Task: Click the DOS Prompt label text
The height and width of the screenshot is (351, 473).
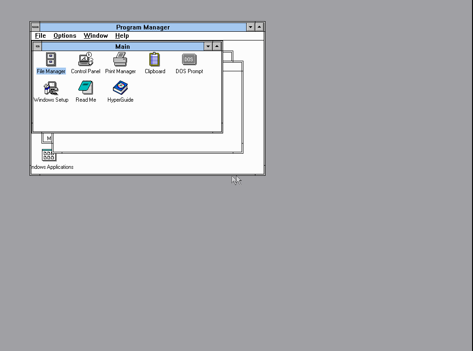Action: coord(189,71)
